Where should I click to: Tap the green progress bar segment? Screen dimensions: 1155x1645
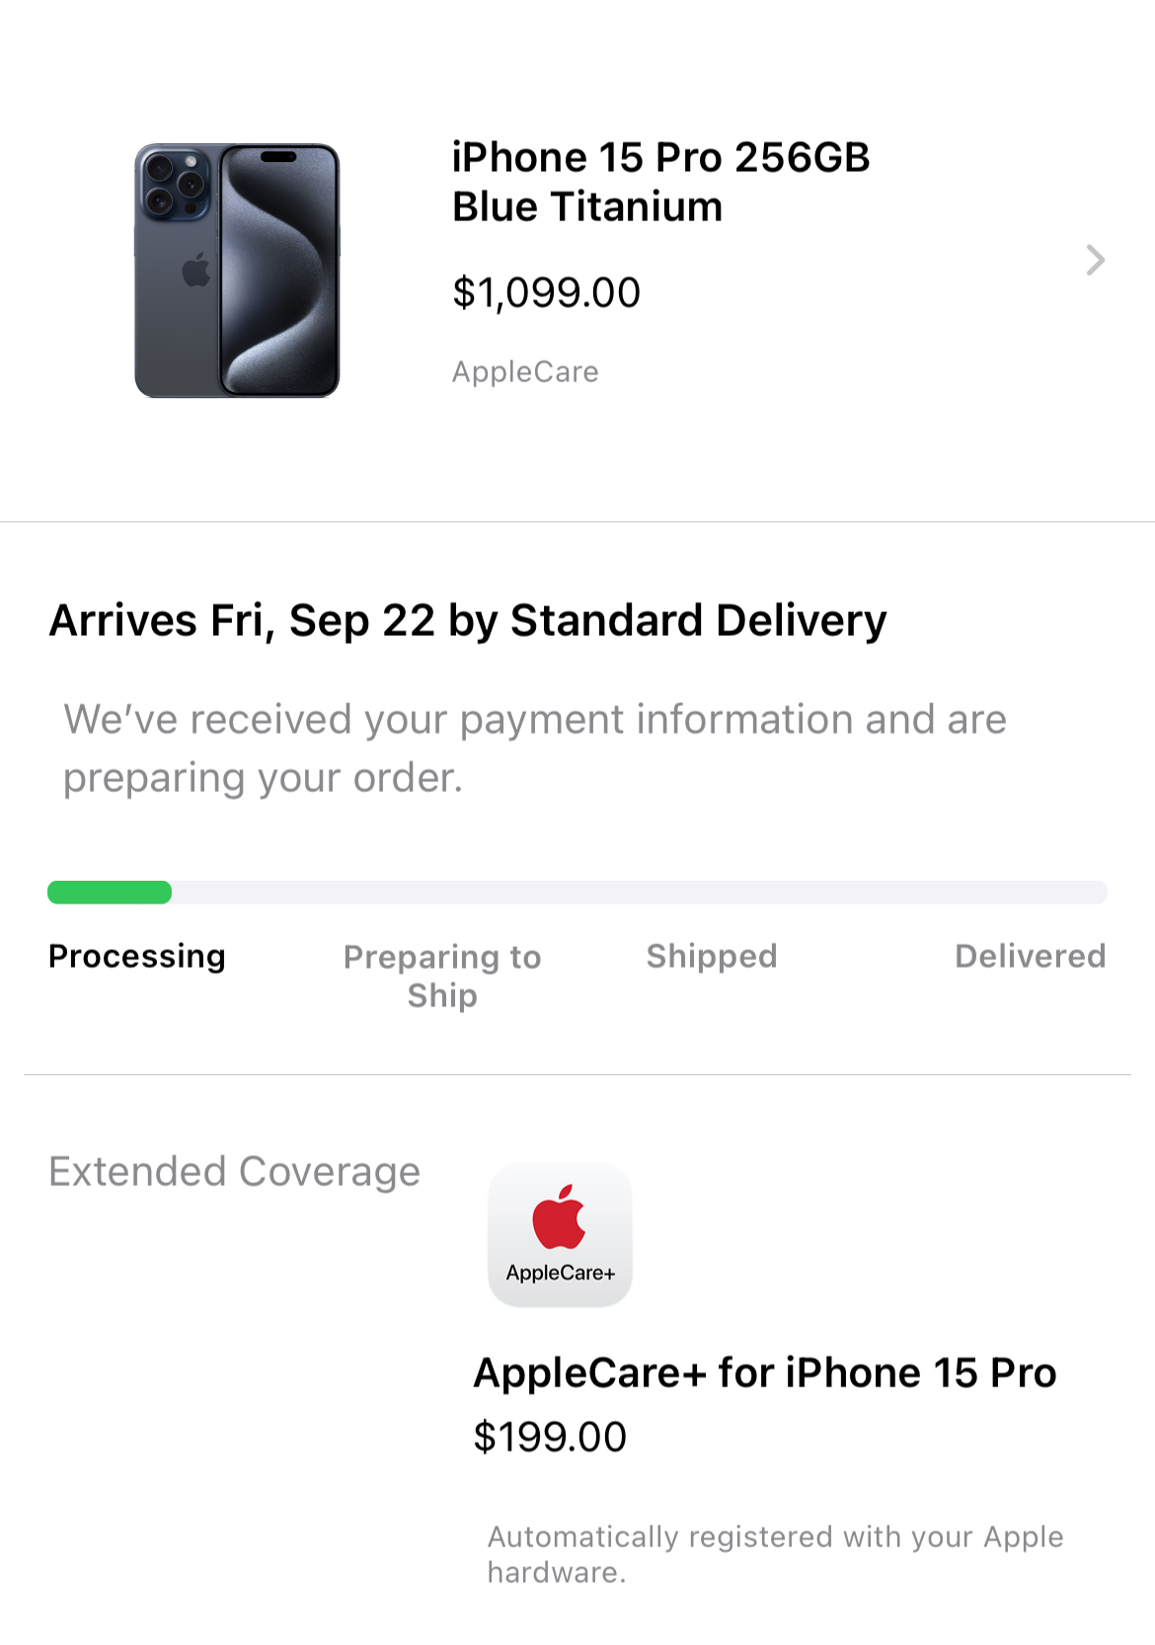[110, 893]
